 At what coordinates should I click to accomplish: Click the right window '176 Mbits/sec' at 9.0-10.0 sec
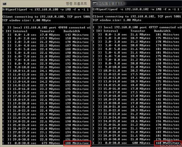pos(167,67)
